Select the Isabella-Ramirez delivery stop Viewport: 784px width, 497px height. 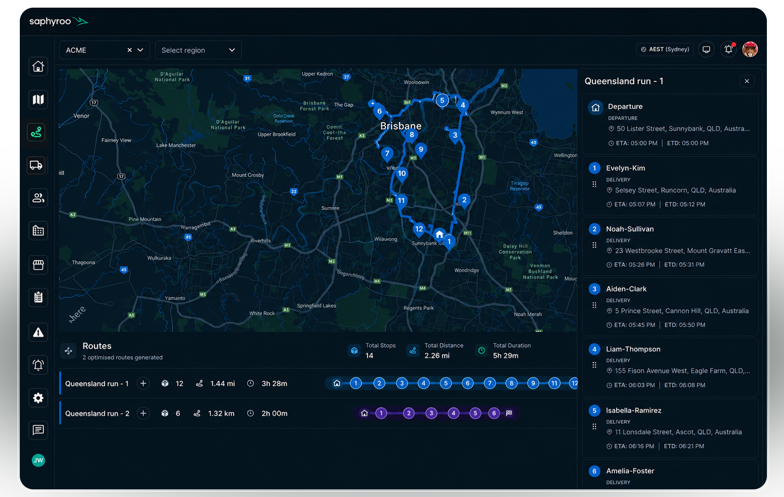click(670, 428)
